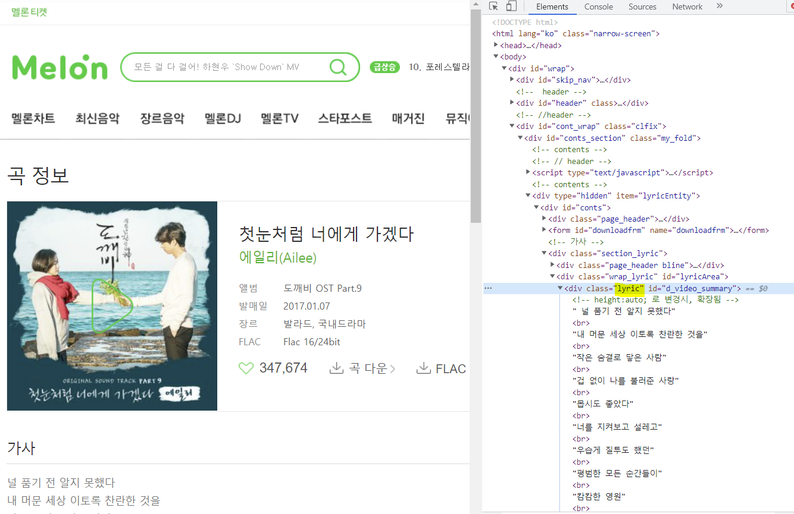Collapse the div id="conts_section" node
The width and height of the screenshot is (794, 514).
tap(520, 138)
